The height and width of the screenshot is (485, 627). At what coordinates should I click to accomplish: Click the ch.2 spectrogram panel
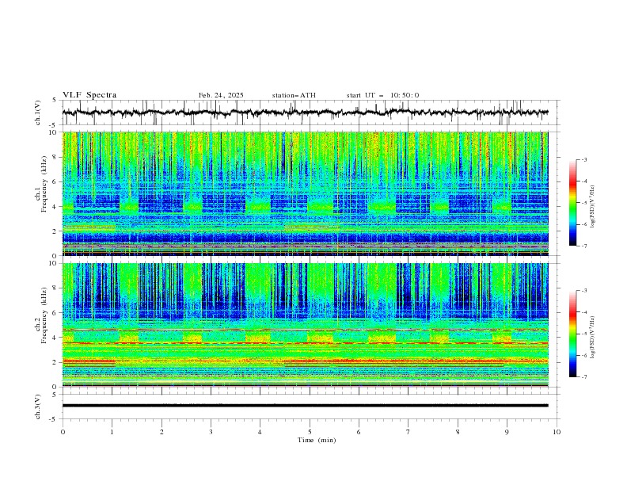(x=306, y=325)
